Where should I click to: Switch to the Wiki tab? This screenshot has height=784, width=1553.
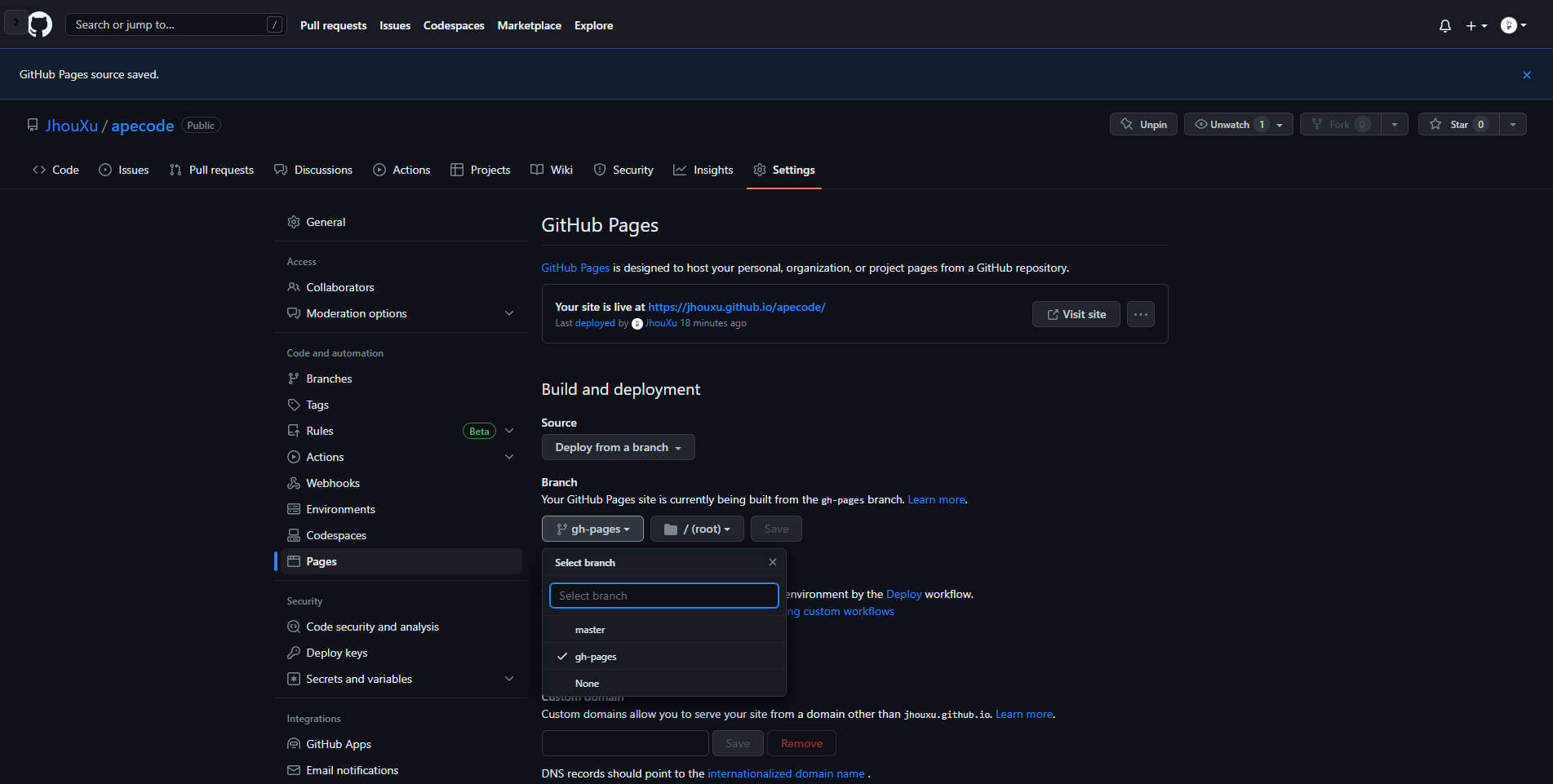pyautogui.click(x=552, y=170)
